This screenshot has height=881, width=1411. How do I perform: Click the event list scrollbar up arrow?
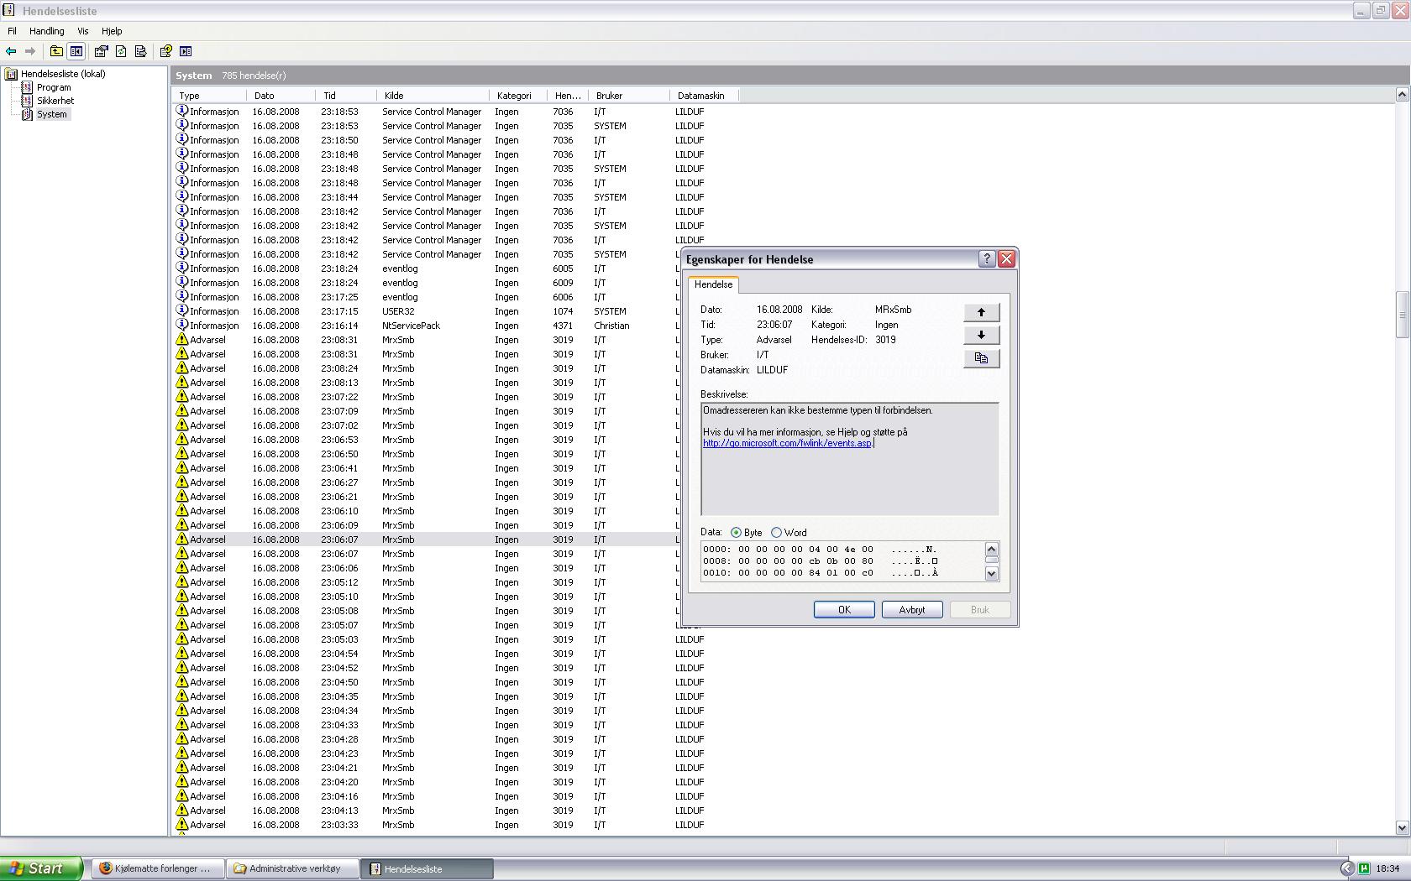[1402, 95]
